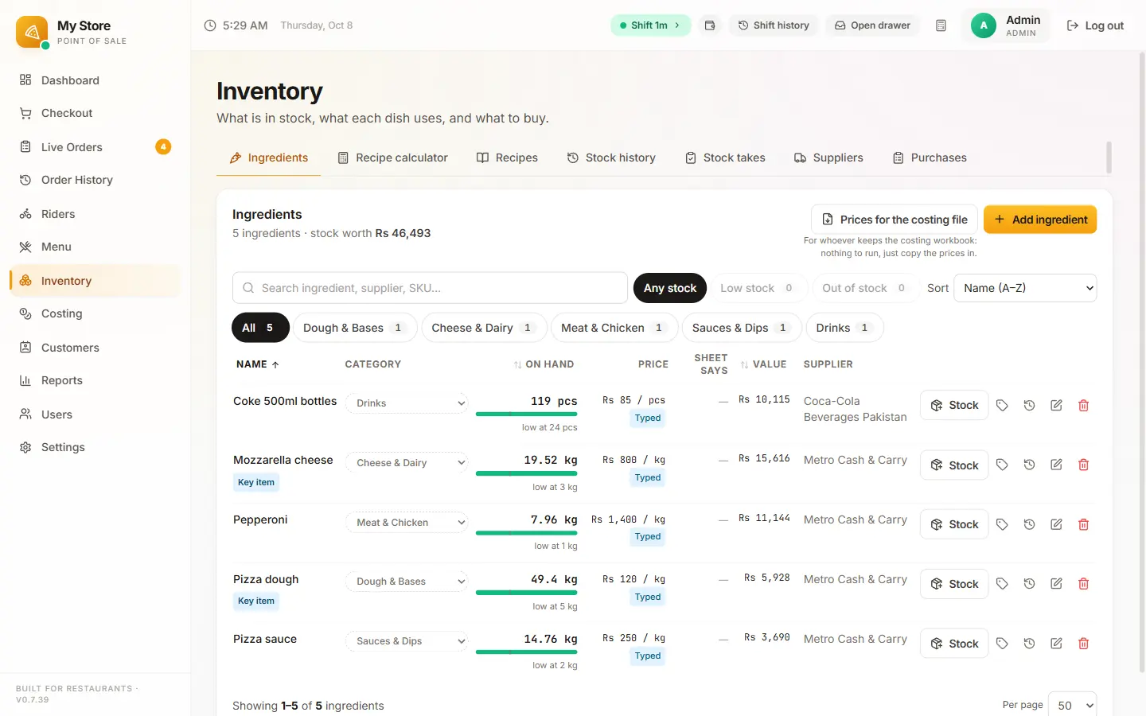Open the Per page dropdown
This screenshot has width=1146, height=716.
[1072, 705]
